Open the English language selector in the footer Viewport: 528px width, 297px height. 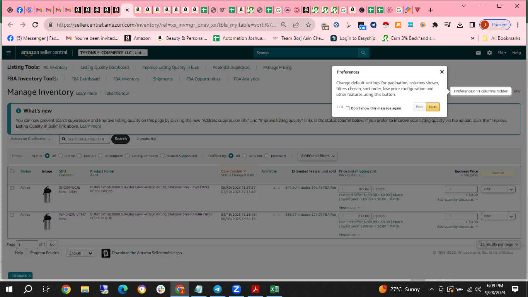[x=80, y=253]
